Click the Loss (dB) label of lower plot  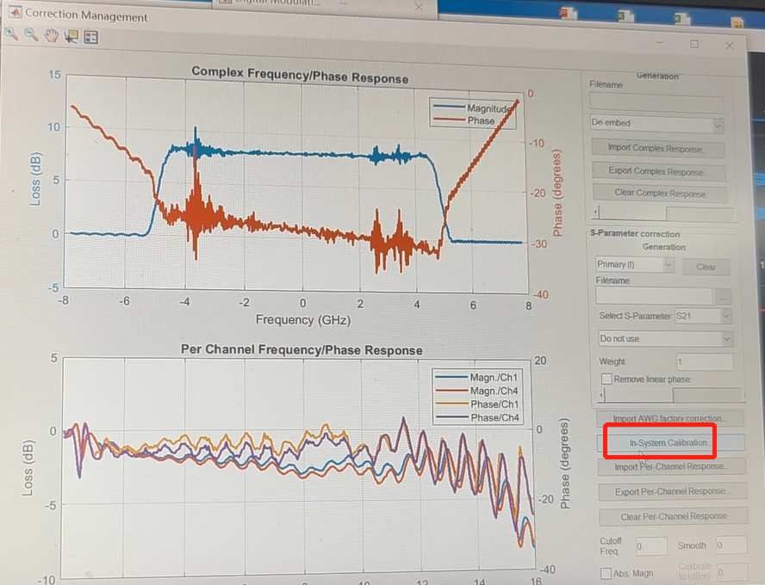(28, 469)
